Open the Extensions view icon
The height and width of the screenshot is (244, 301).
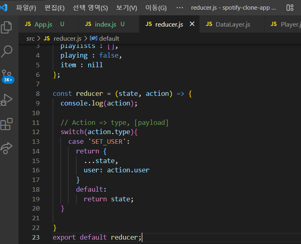pos(6,124)
